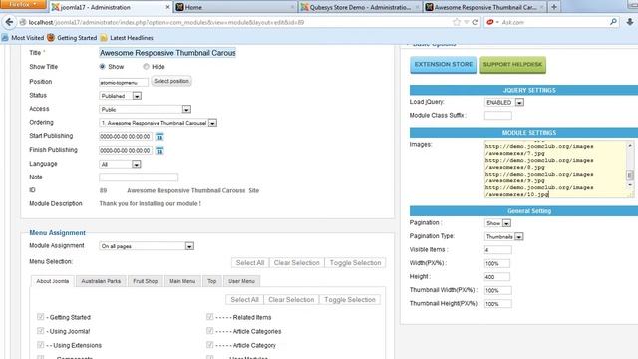Toggle the Getting Started checkbox
This screenshot has height=359, width=638.
pos(40,317)
